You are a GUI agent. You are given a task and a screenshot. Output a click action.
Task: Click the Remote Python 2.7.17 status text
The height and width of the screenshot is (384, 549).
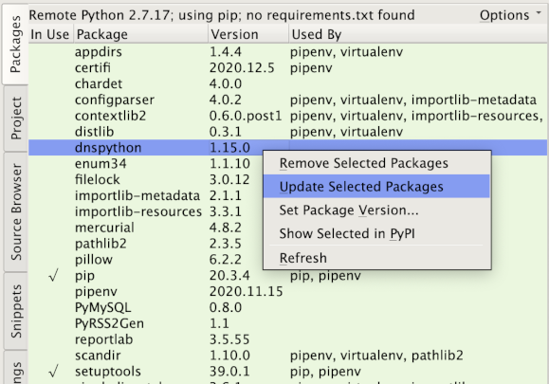point(222,15)
